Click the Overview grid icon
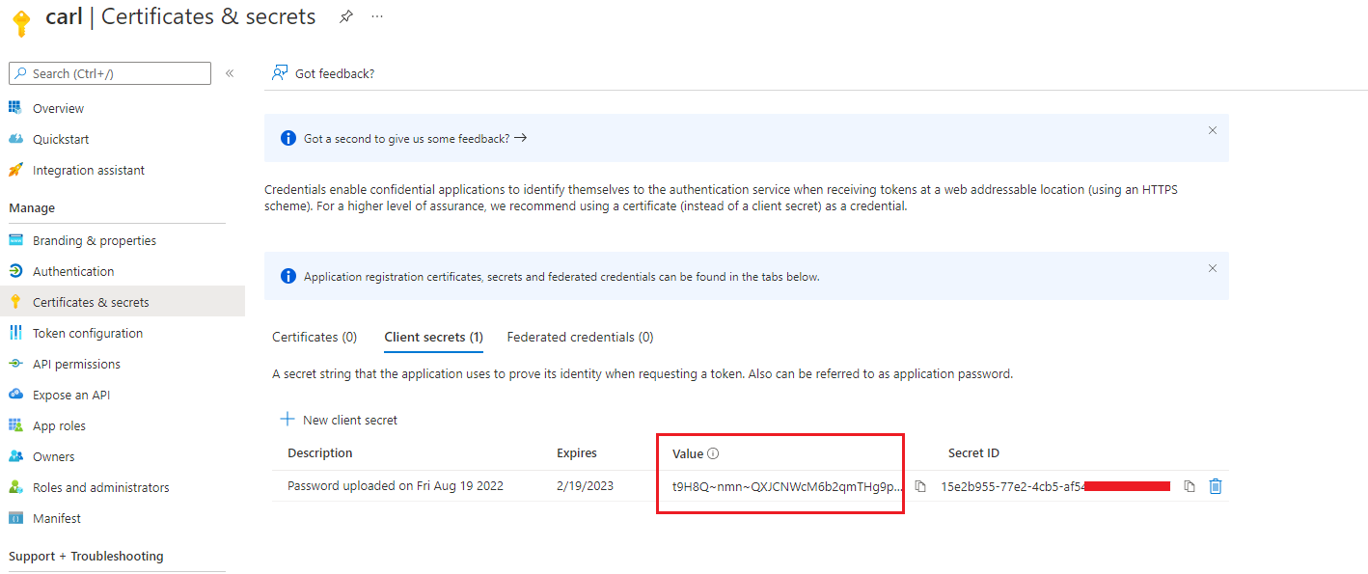Screen dimensions: 1368x574 point(15,108)
